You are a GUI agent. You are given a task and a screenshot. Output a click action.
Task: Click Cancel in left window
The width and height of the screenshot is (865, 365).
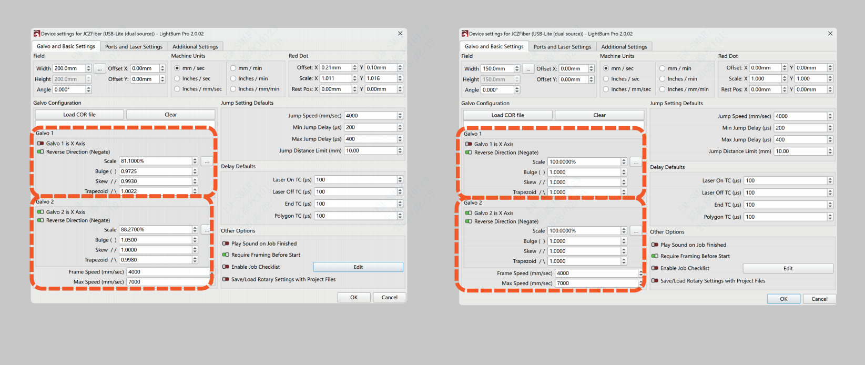(x=389, y=297)
